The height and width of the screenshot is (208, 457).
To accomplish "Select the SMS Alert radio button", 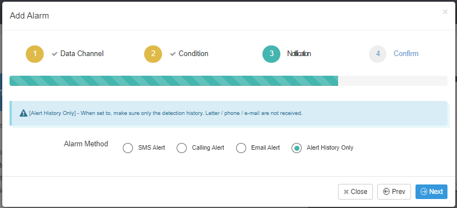I will pos(128,148).
